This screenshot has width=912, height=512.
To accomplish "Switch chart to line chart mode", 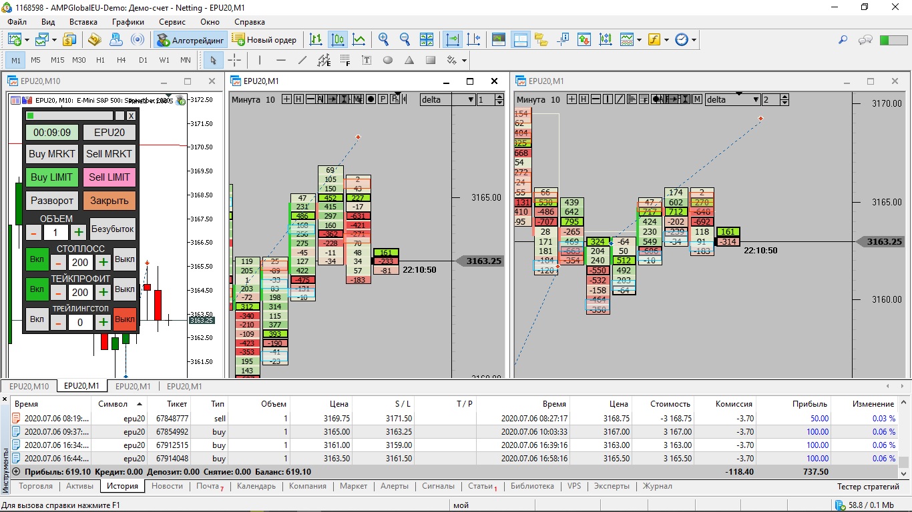I will coord(359,39).
